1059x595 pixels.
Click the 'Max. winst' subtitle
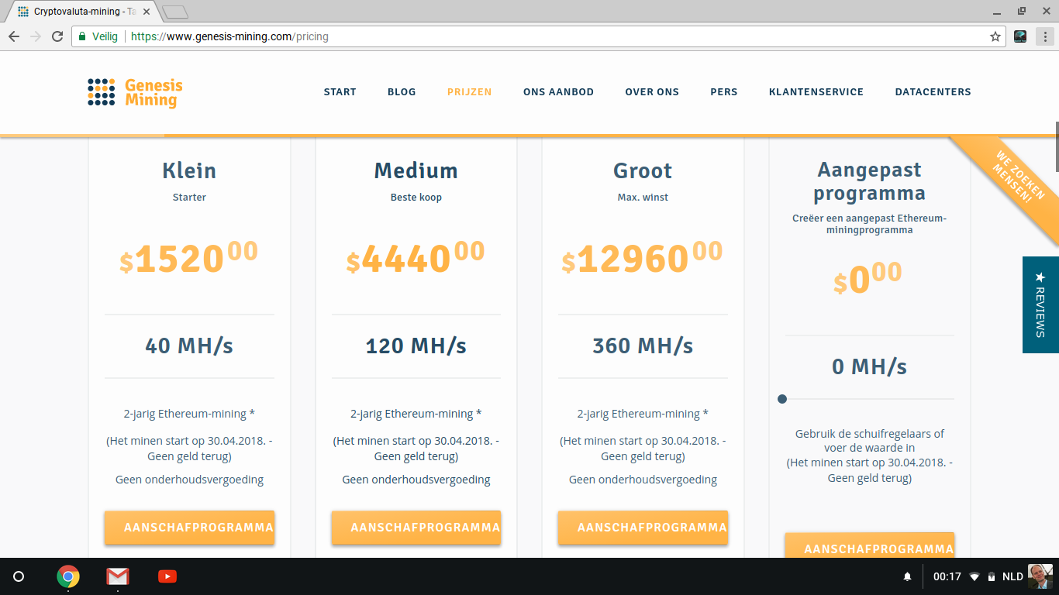643,198
